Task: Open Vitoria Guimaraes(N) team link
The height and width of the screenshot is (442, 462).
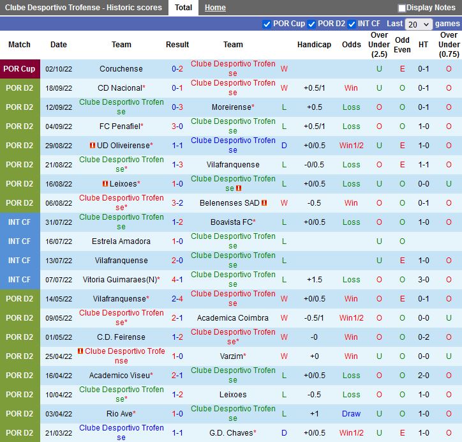Action: (x=120, y=280)
